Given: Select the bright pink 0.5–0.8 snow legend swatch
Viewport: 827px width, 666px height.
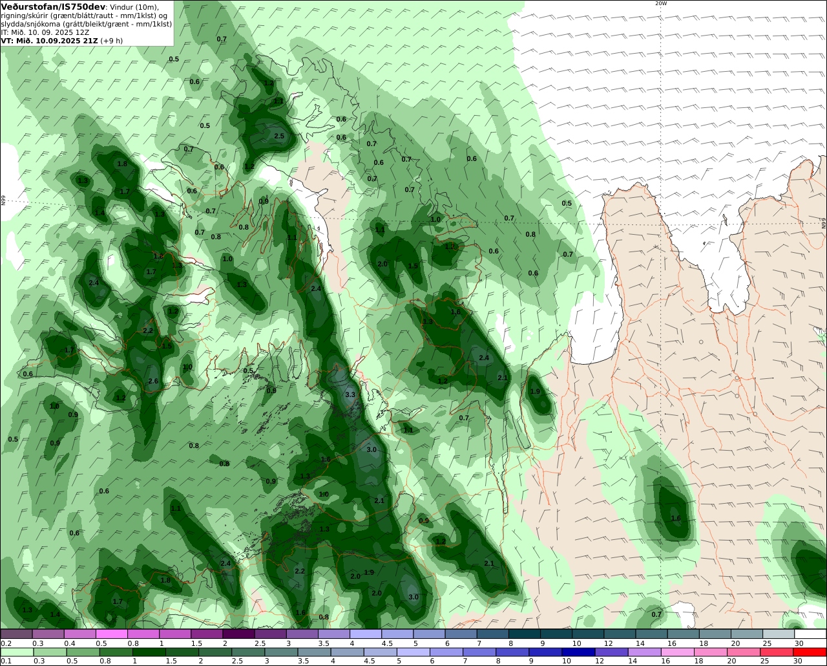Looking at the screenshot, I should click(x=111, y=634).
